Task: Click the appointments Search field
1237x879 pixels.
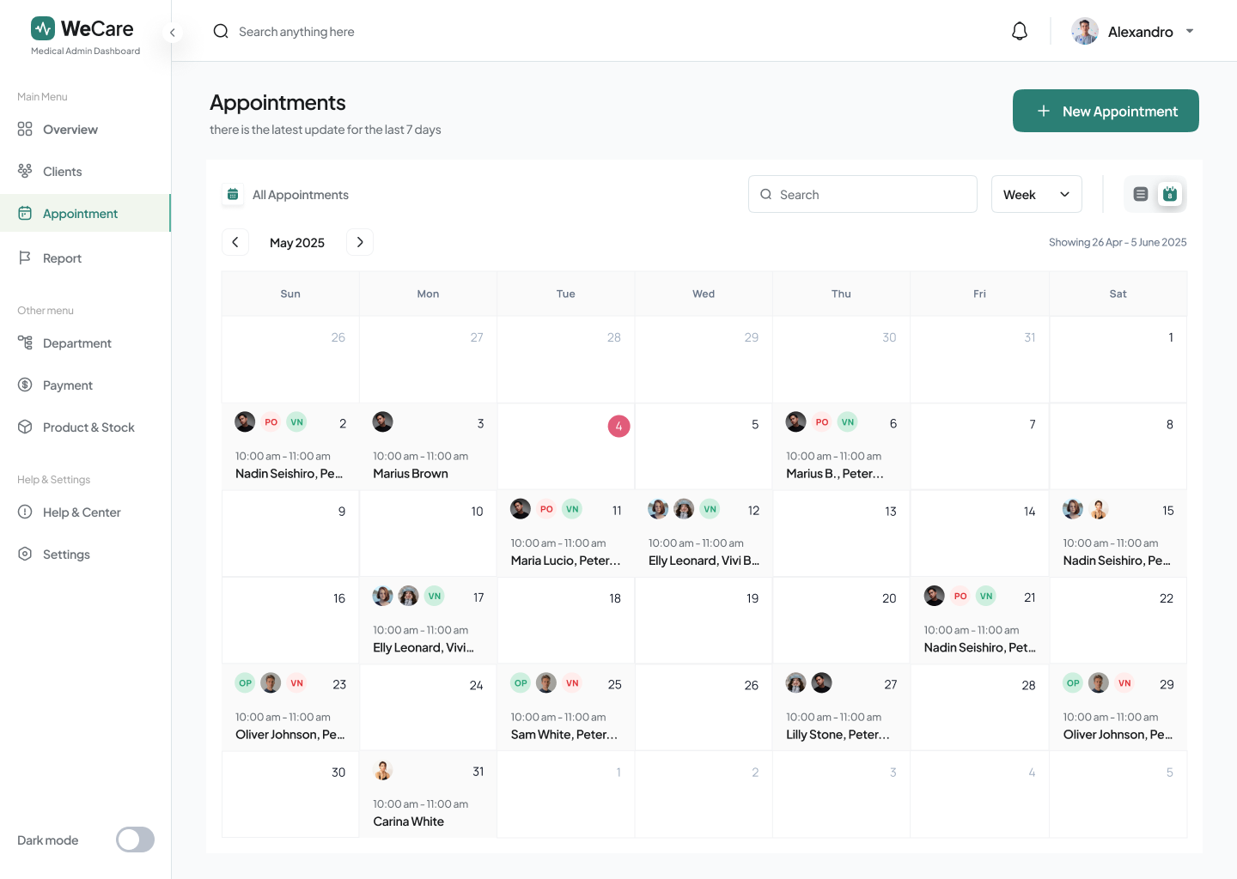Action: point(862,194)
